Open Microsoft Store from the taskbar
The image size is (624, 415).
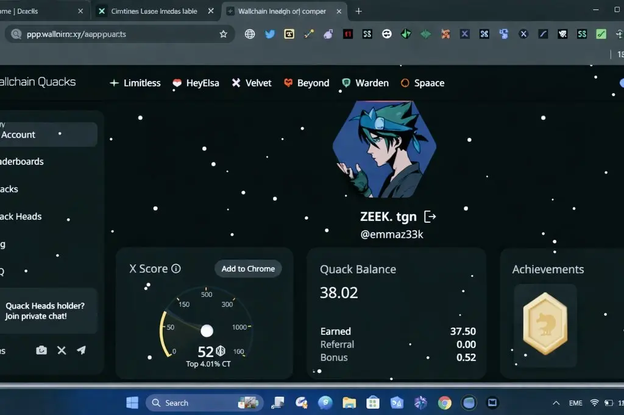pos(373,403)
